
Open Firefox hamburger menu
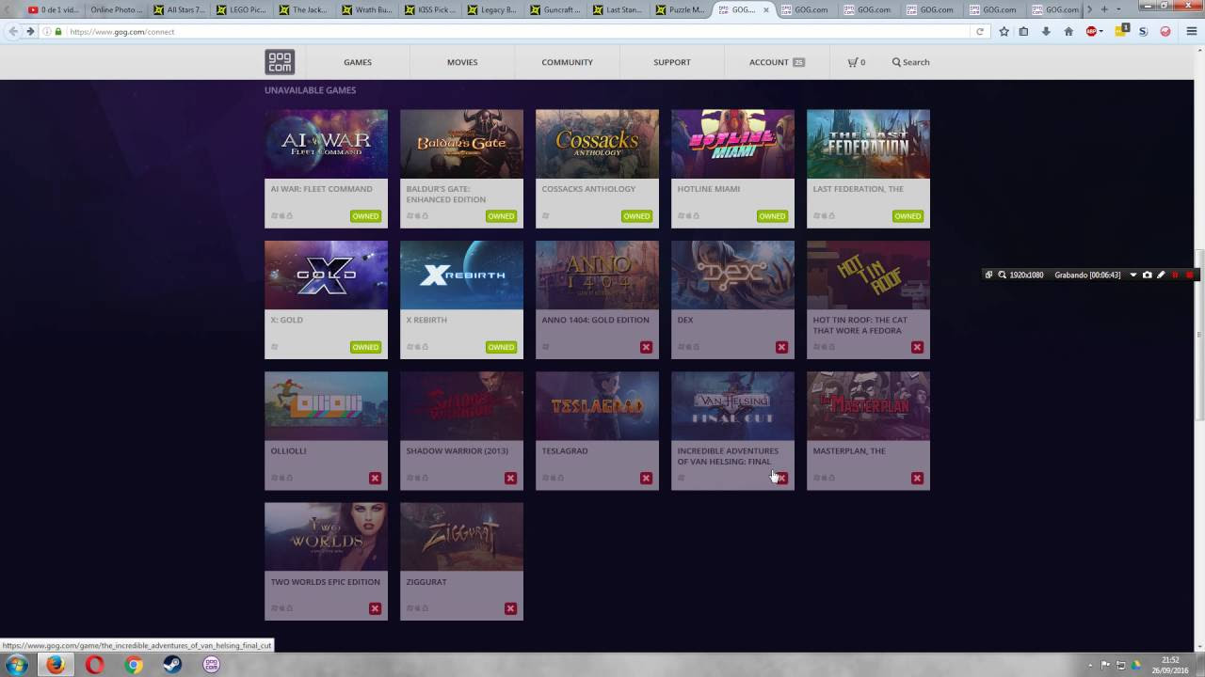[1191, 31]
